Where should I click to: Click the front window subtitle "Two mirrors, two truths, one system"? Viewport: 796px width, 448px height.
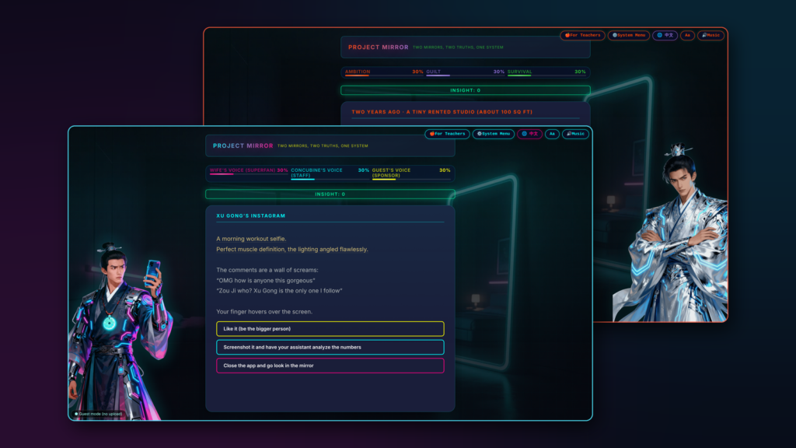tap(323, 146)
